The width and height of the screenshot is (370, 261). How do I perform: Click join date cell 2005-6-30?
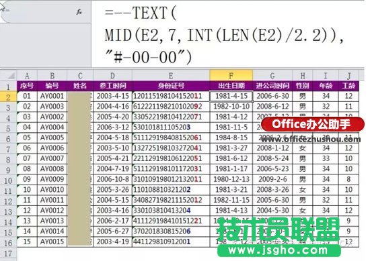[272, 200]
